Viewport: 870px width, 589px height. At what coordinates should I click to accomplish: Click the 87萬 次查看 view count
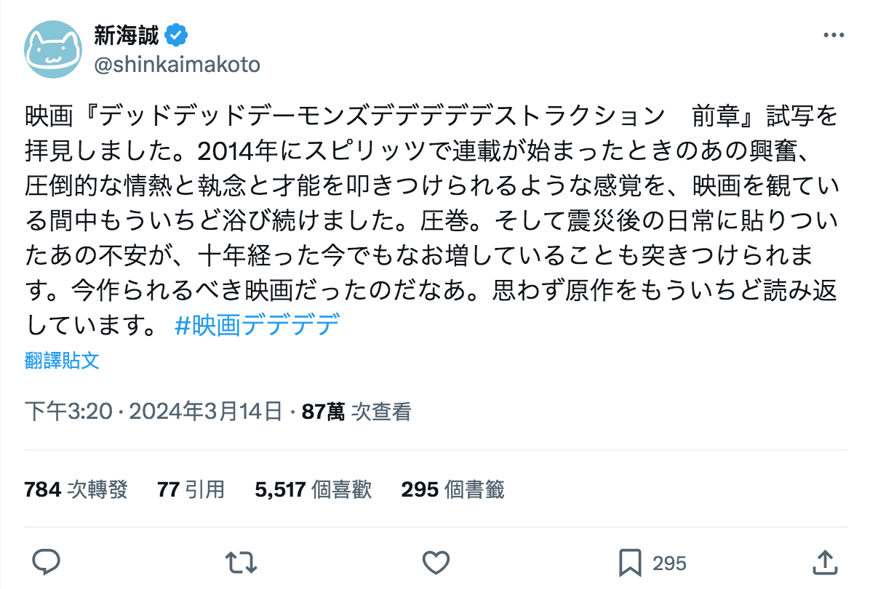(x=356, y=412)
